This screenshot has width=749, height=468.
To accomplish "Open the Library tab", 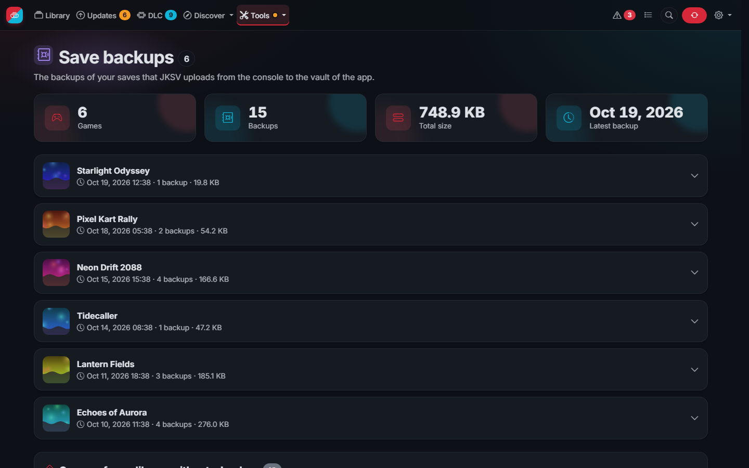I will [x=52, y=15].
